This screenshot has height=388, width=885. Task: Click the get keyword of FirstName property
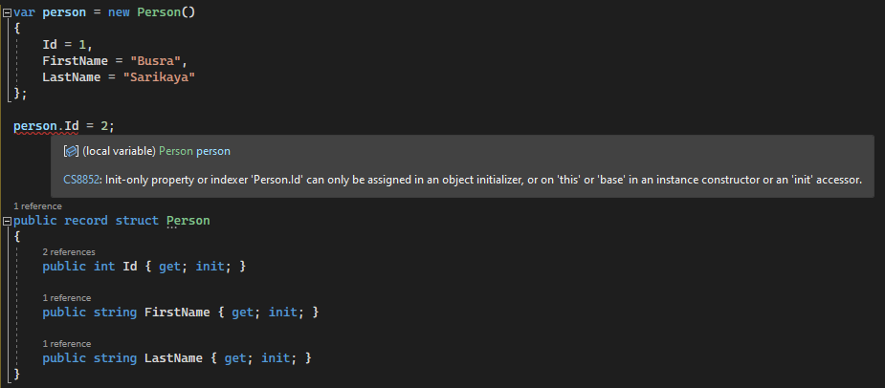243,312
